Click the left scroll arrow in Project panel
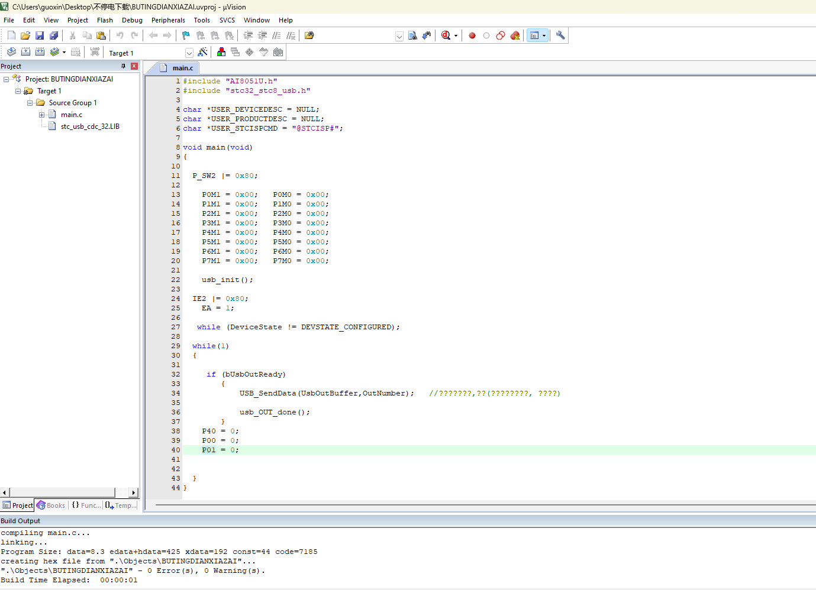This screenshot has height=590, width=816. point(5,492)
